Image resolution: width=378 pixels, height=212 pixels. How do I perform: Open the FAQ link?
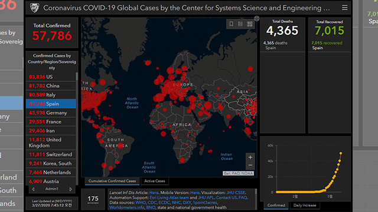[x=243, y=198]
